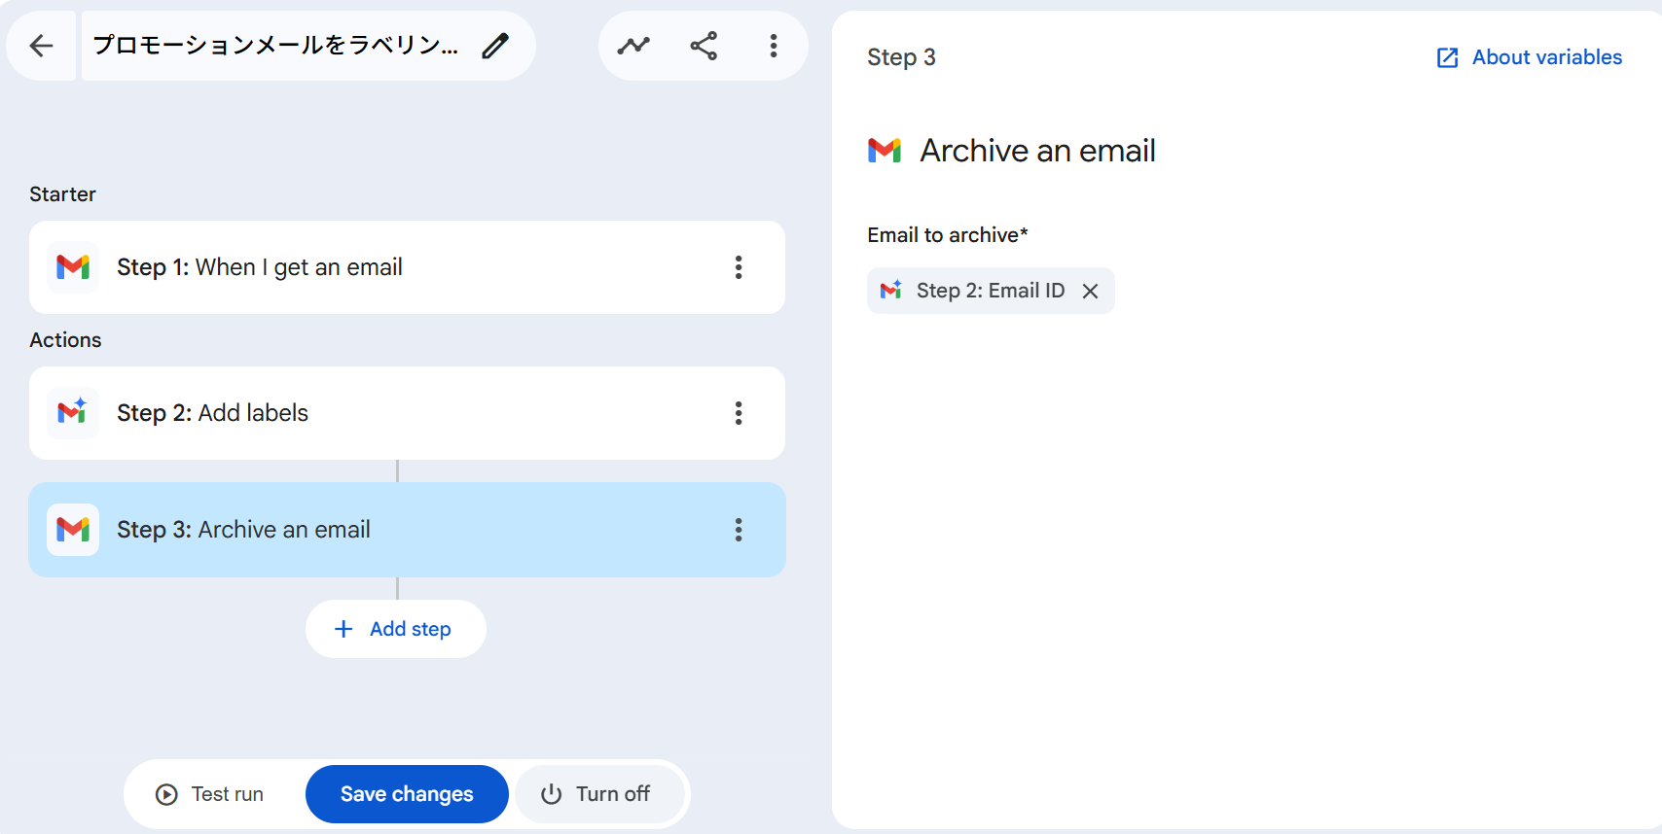The image size is (1662, 834).
Task: Click the pencil icon to rename flow
Action: (x=495, y=46)
